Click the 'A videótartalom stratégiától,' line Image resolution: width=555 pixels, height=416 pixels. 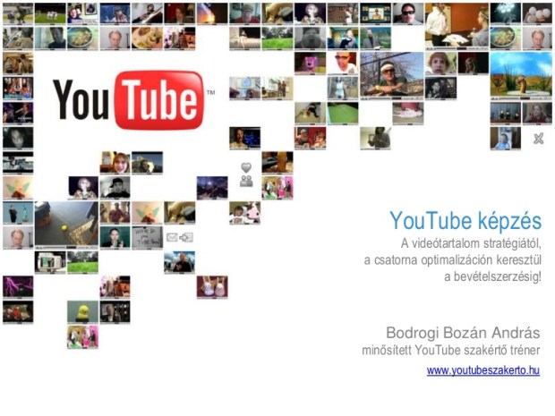471,243
